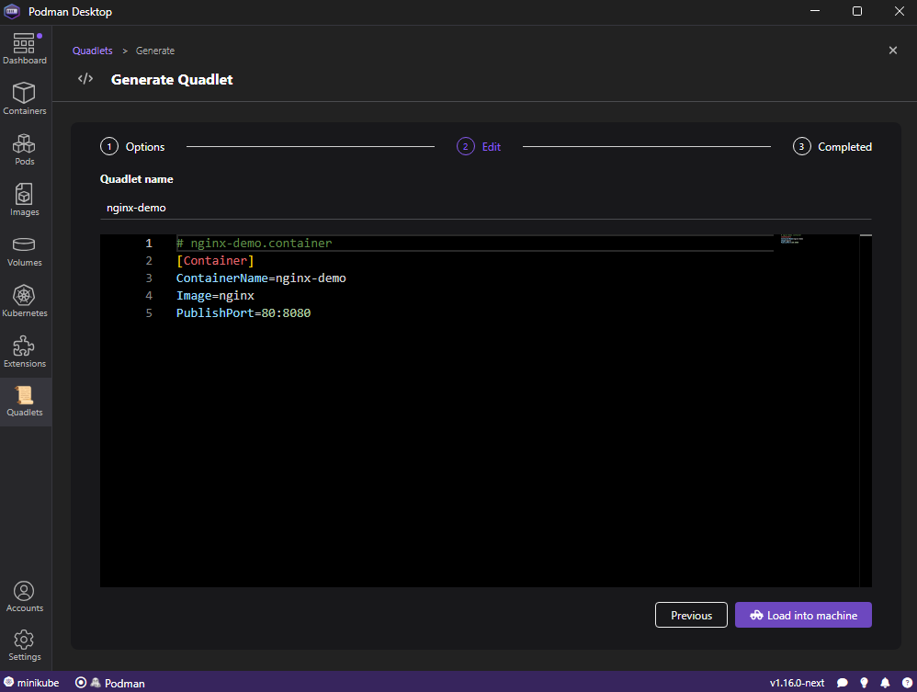
Task: Select Quadlets in the sidebar
Action: click(x=25, y=402)
